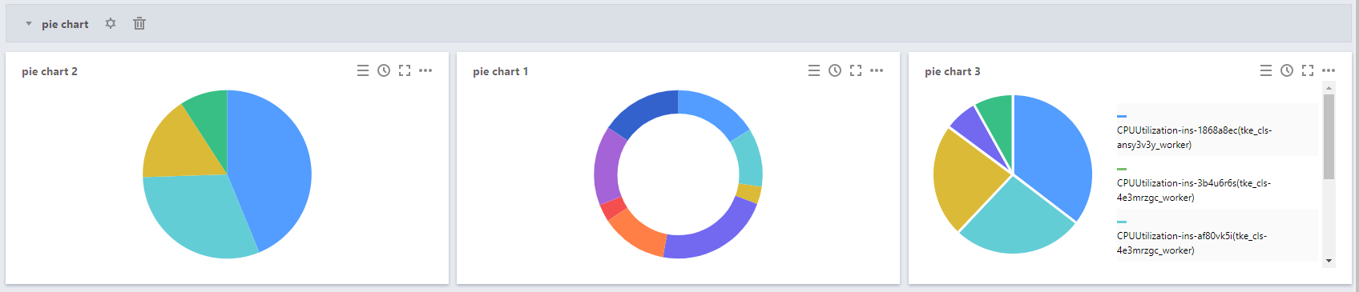Toggle legend entry CPUUtilization-ins-3b4u6r6s
1359x292 pixels.
click(x=1217, y=183)
